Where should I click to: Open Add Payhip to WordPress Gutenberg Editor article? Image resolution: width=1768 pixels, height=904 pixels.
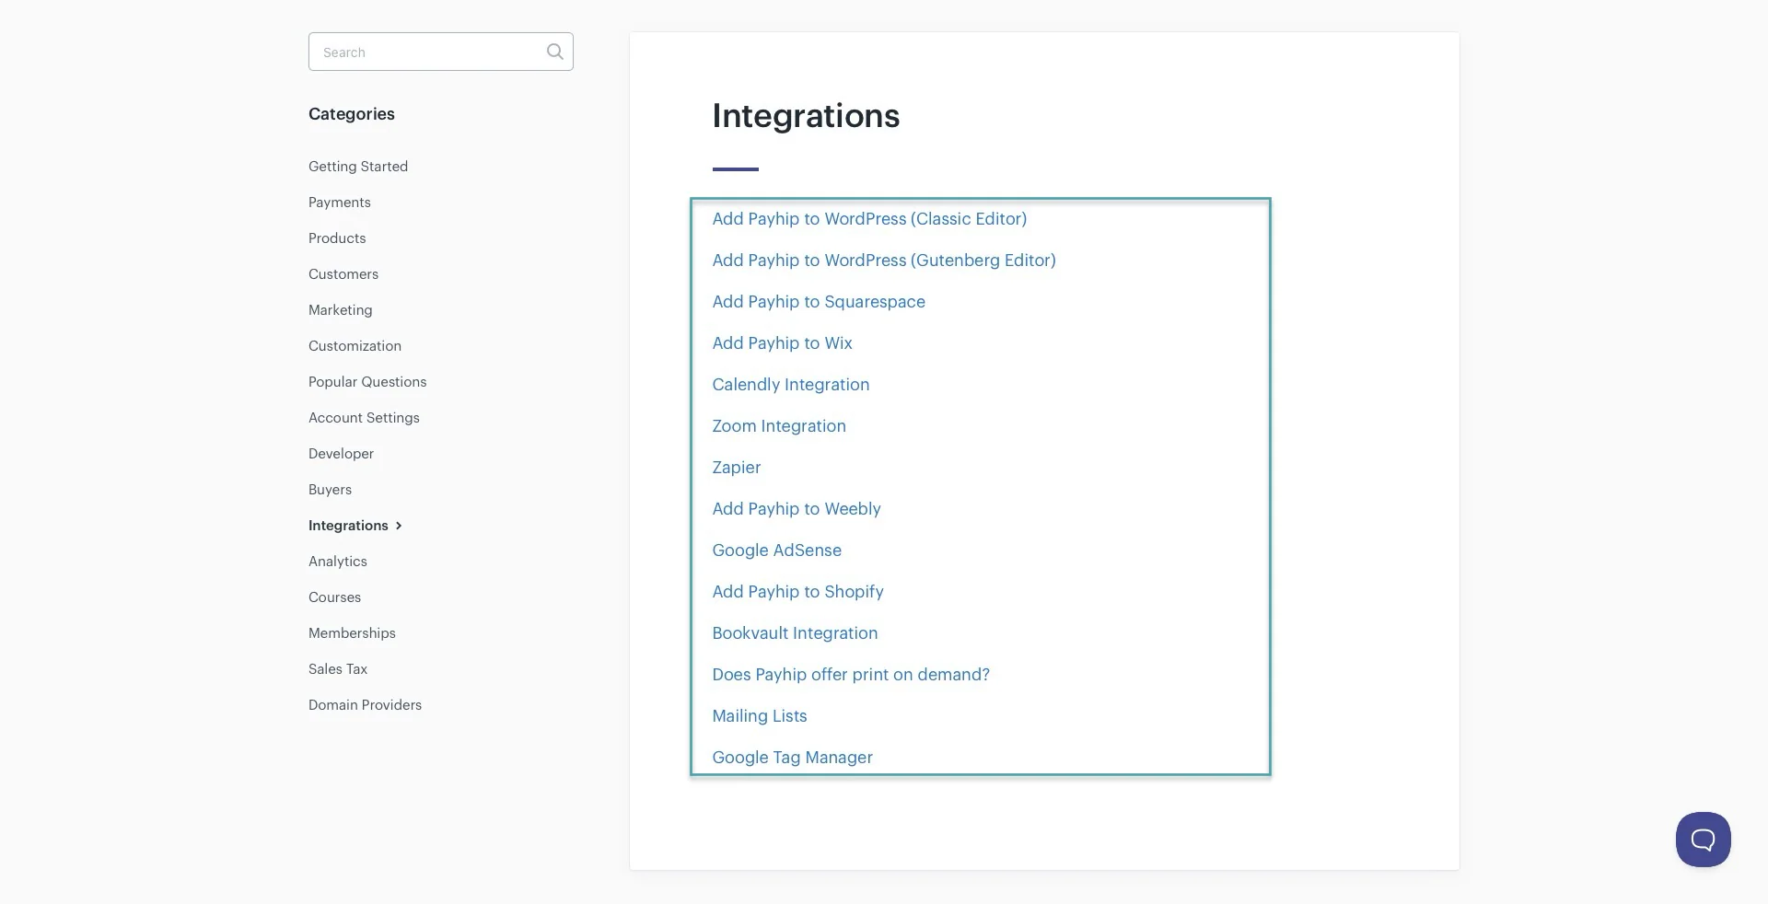(x=884, y=261)
